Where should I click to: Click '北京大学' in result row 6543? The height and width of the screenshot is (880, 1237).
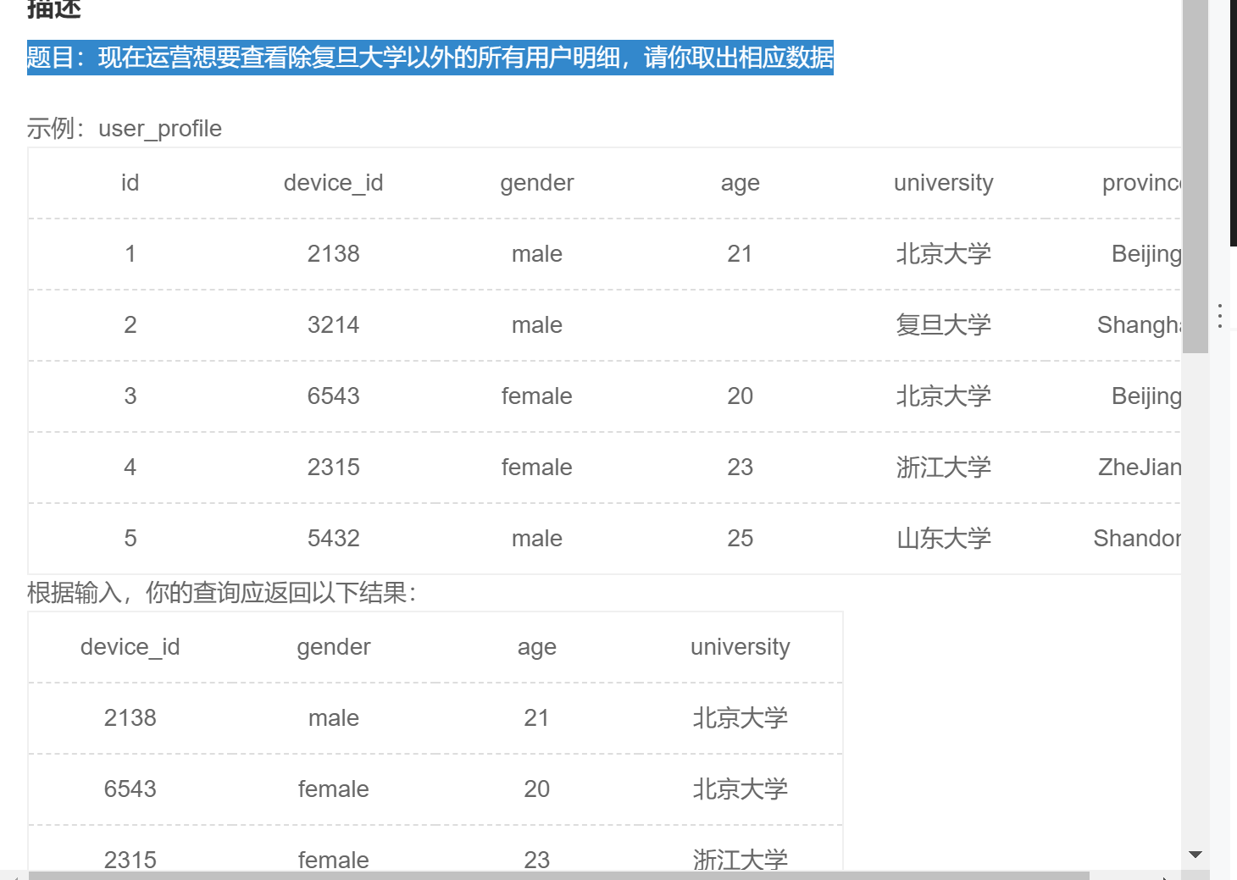click(x=740, y=789)
